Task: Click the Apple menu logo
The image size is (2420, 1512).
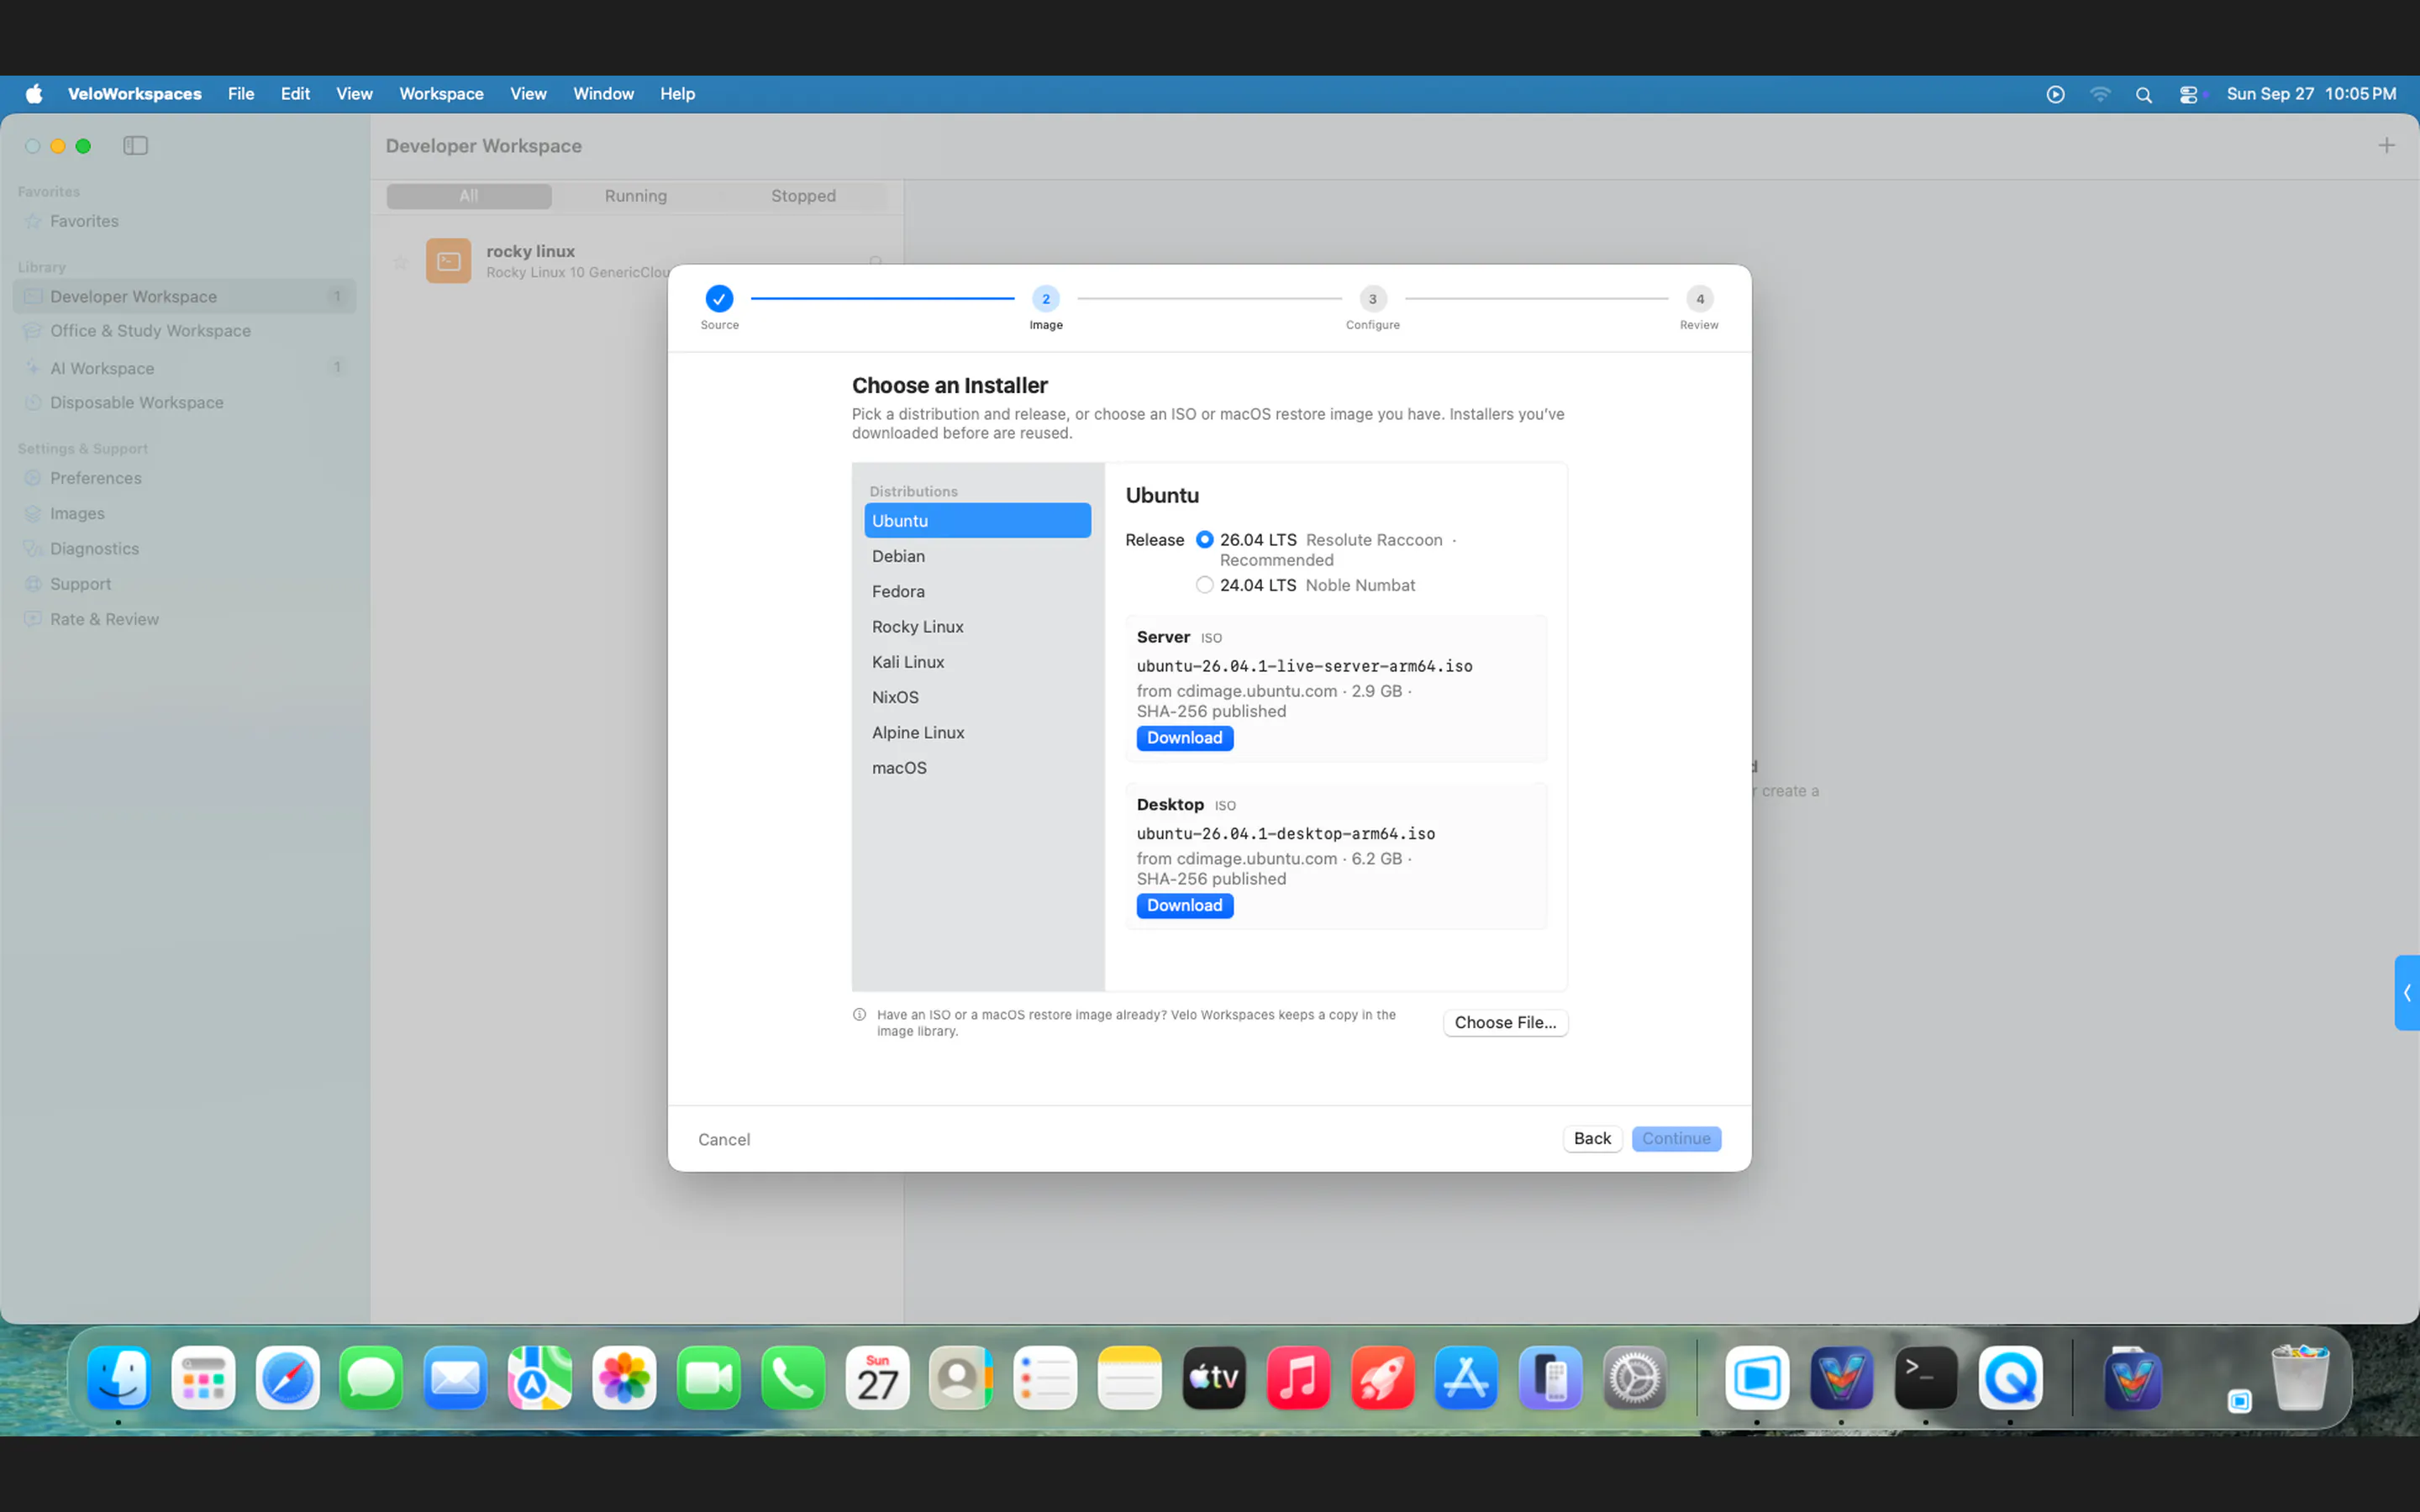Action: 34,94
